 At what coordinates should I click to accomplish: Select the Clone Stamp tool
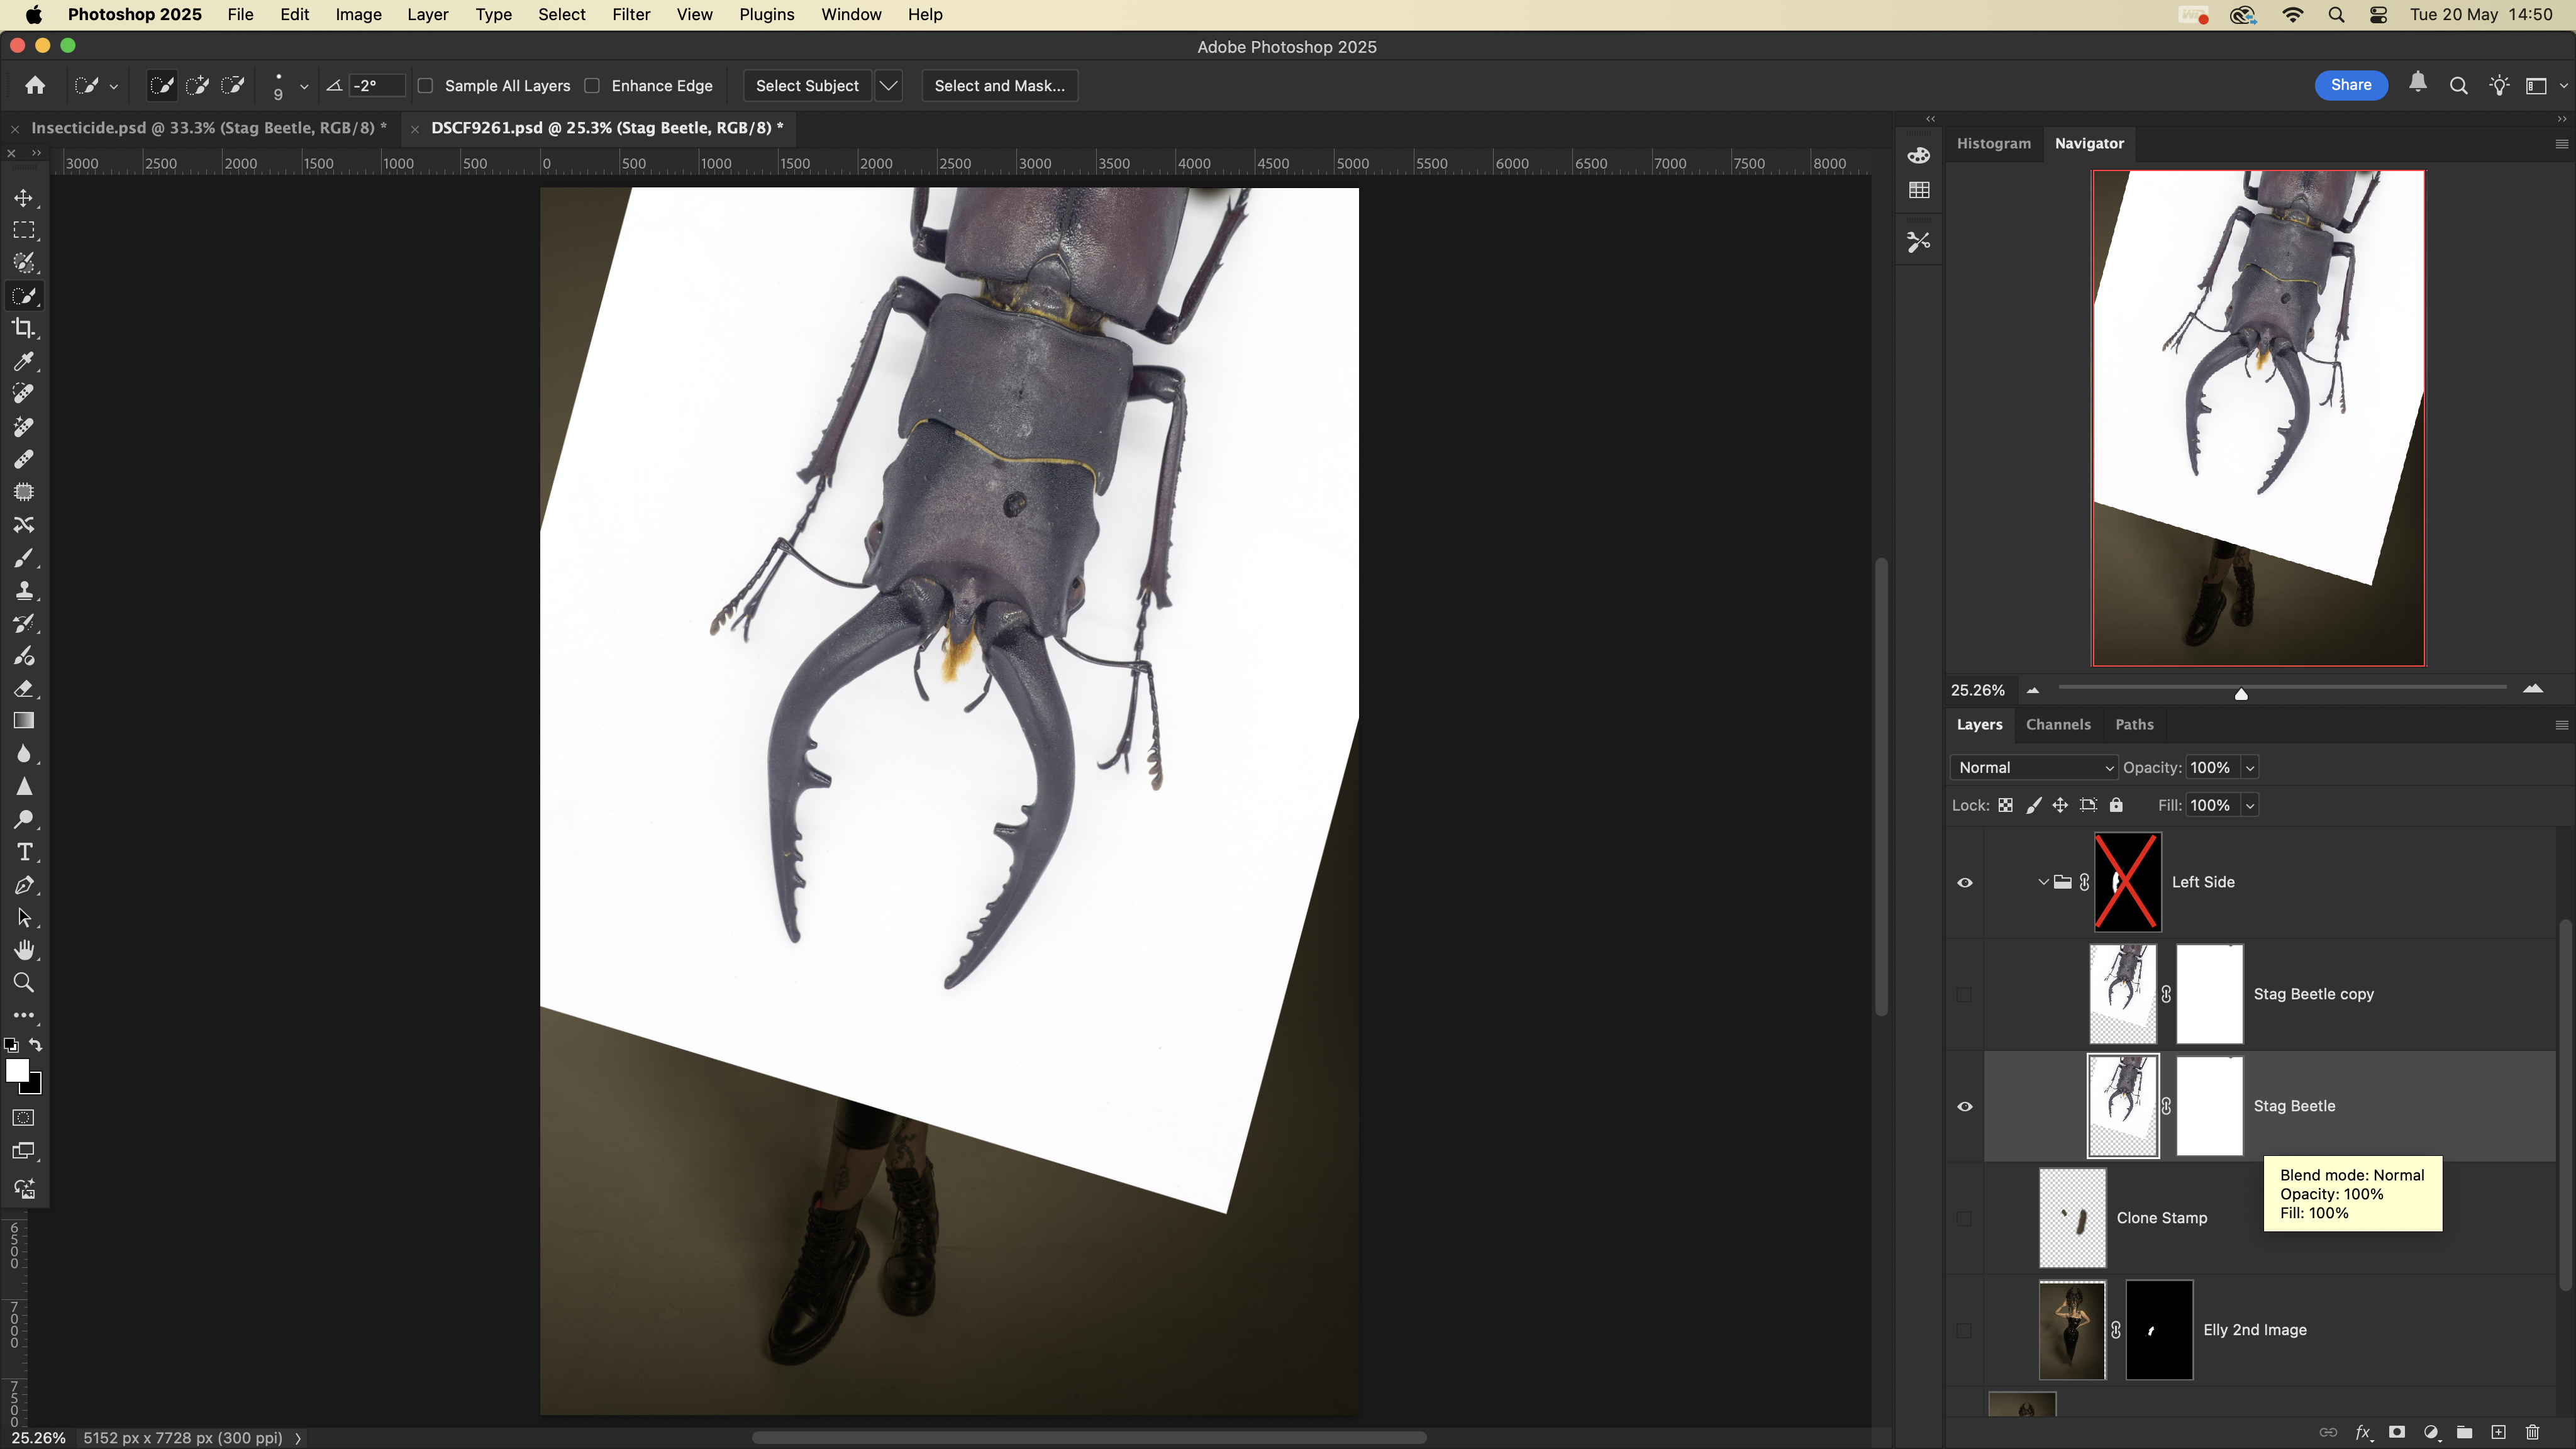pos(24,590)
